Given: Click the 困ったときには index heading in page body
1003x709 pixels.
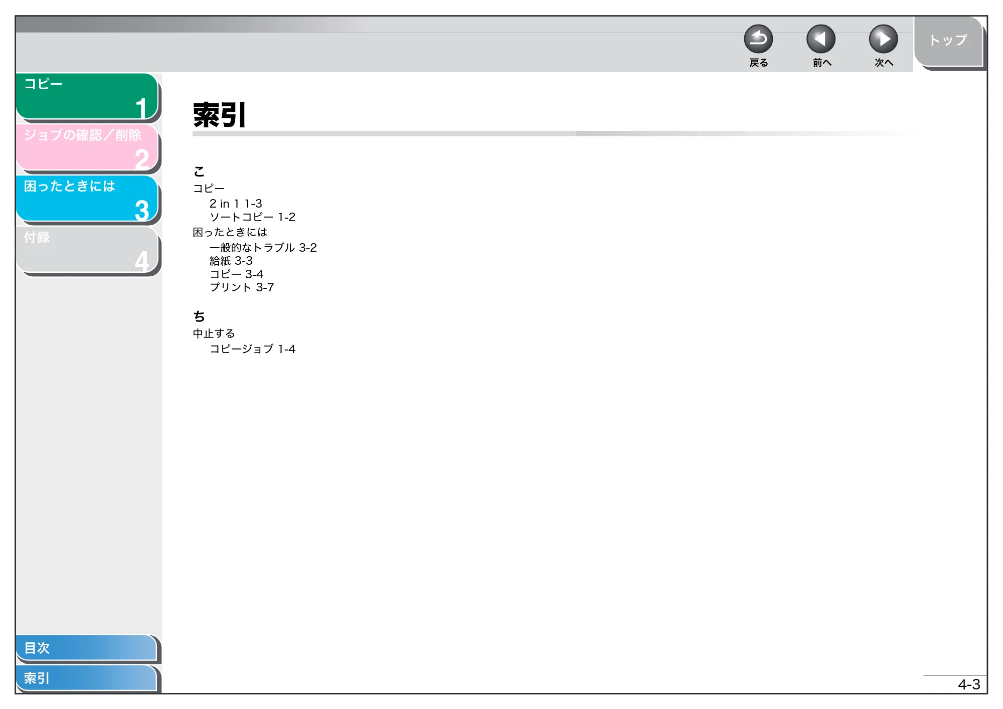Looking at the screenshot, I should click(x=230, y=232).
